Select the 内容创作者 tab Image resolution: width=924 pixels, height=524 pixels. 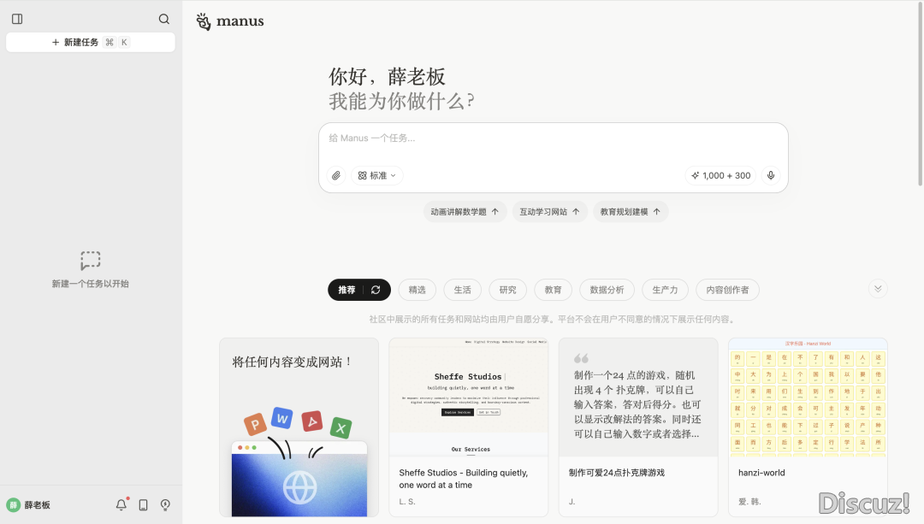(726, 290)
